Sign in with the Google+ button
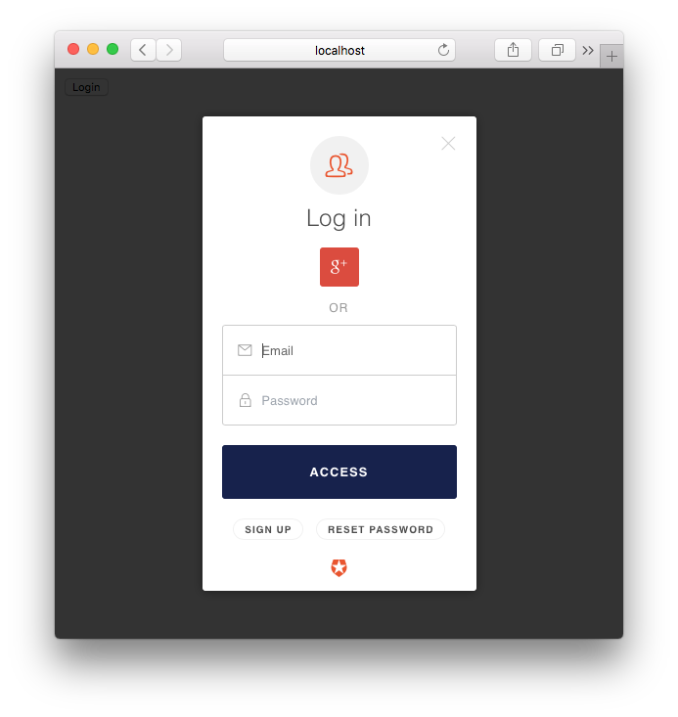Image resolution: width=678 pixels, height=717 pixels. coord(339,267)
